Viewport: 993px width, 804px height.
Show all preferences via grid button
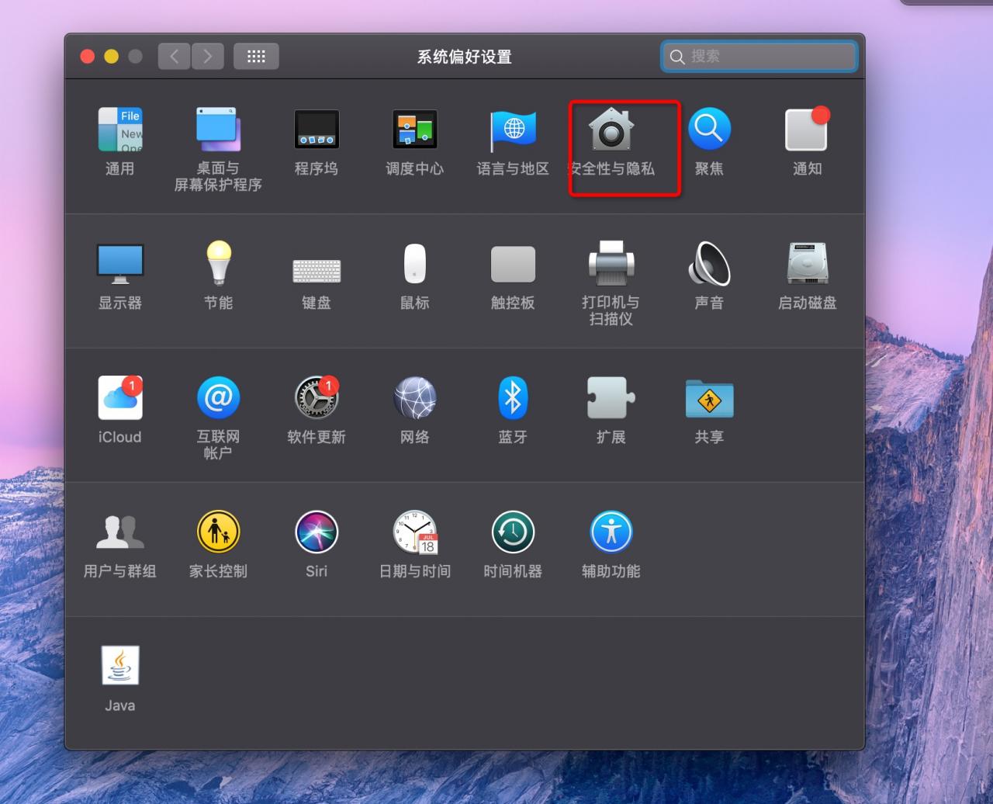(256, 55)
